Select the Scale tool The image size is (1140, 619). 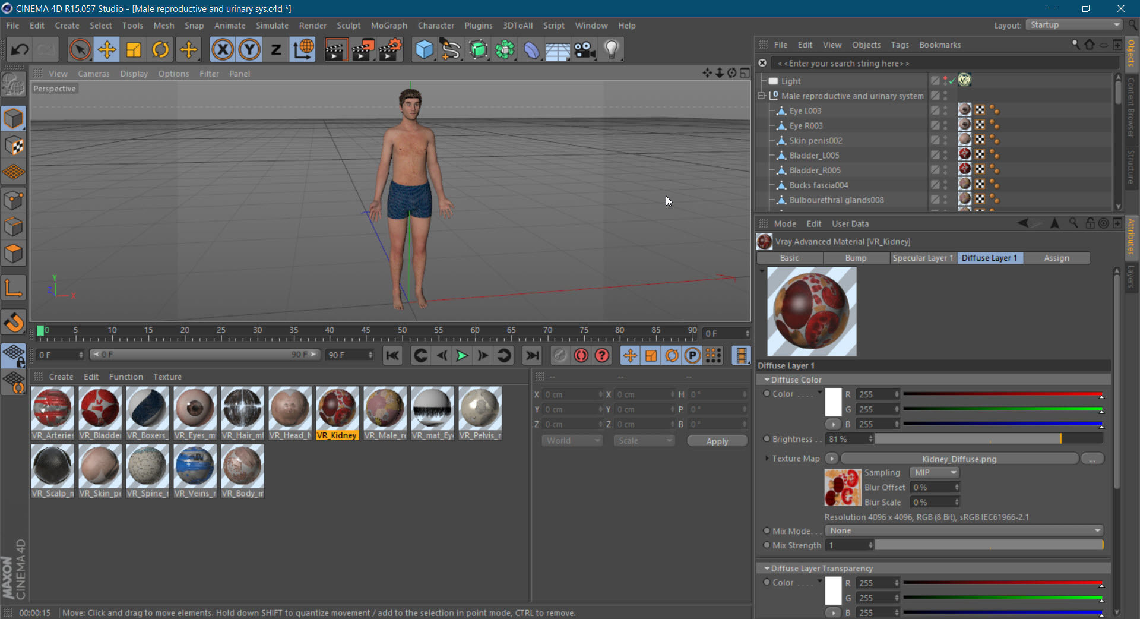click(134, 49)
